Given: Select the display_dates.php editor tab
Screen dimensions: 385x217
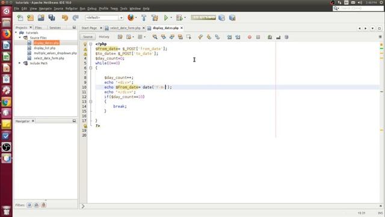Looking at the screenshot, I should [165, 28].
